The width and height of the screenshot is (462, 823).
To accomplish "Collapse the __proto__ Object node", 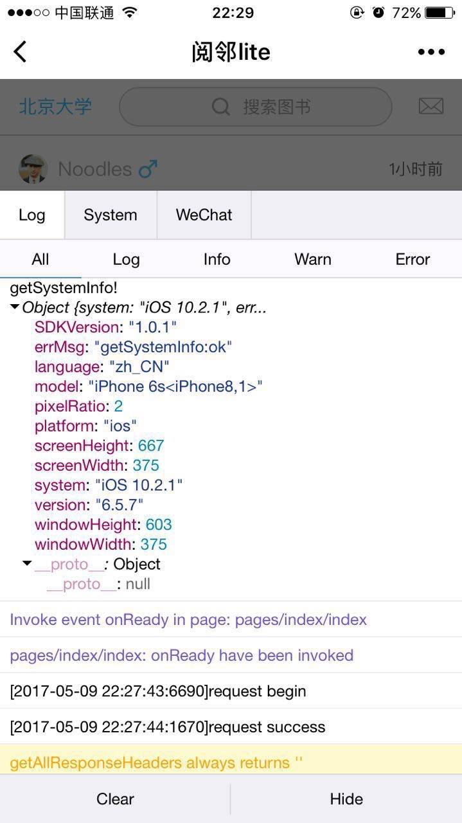I will [27, 564].
